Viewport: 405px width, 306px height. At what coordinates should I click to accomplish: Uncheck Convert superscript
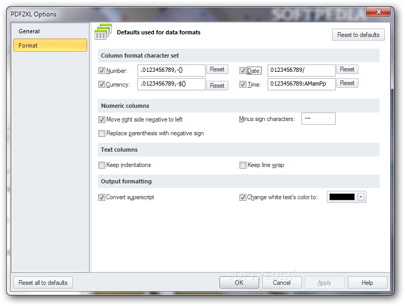pos(102,197)
